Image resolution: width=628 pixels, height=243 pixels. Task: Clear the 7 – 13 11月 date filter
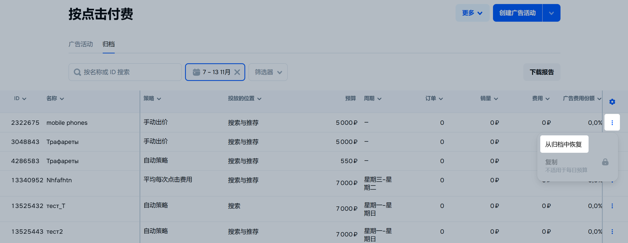pyautogui.click(x=237, y=72)
